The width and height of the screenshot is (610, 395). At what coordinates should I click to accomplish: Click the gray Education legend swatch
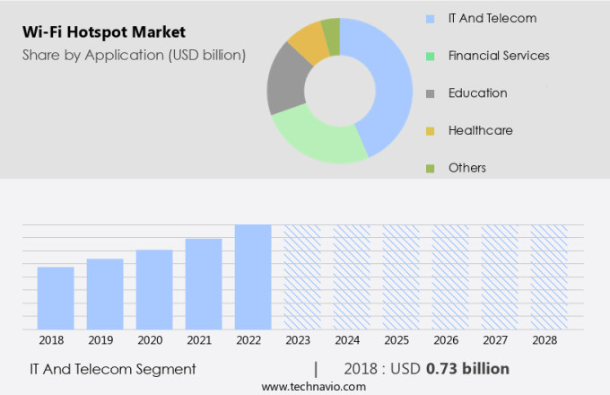[431, 93]
